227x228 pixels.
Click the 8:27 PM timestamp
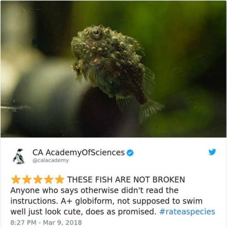click(23, 222)
